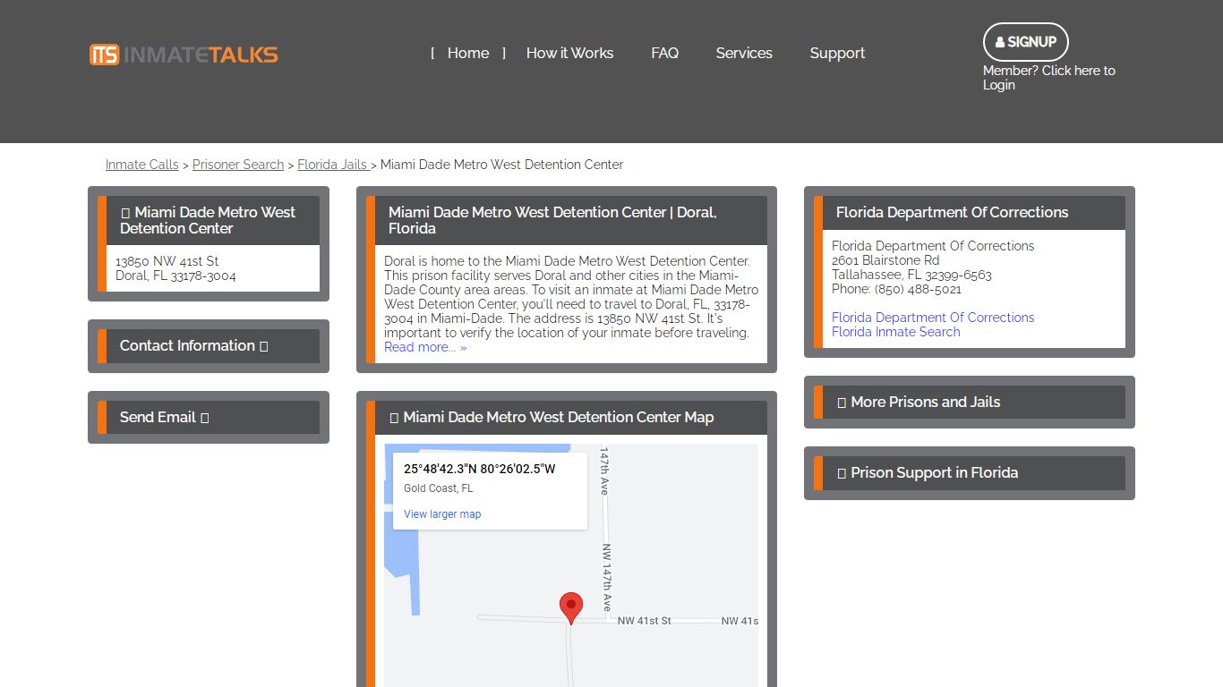This screenshot has width=1223, height=687.
Task: Open the Support menu item
Action: tap(837, 53)
